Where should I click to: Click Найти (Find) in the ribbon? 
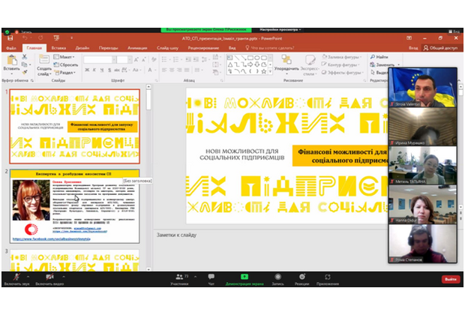pyautogui.click(x=381, y=56)
